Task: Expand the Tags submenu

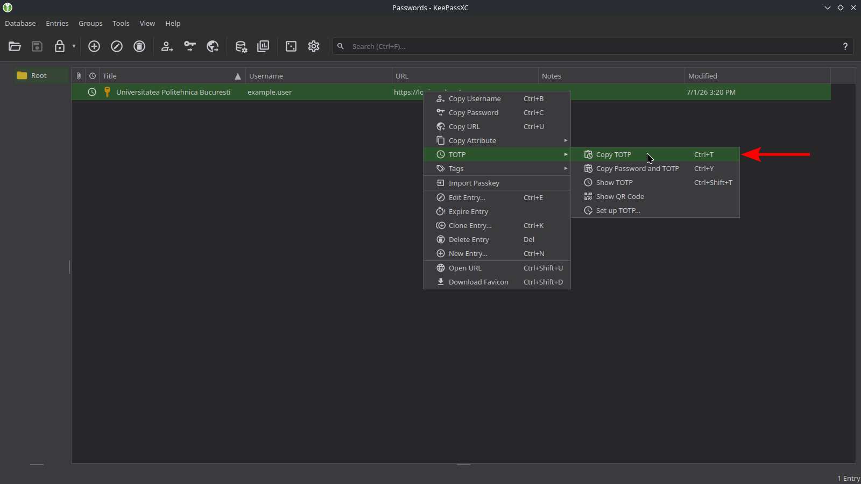Action: (497, 168)
